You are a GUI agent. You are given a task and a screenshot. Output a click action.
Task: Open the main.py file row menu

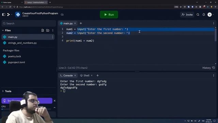(52, 37)
